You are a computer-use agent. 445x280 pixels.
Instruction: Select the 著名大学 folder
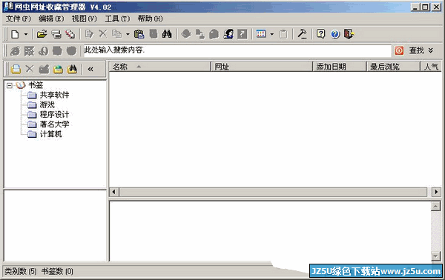click(54, 124)
